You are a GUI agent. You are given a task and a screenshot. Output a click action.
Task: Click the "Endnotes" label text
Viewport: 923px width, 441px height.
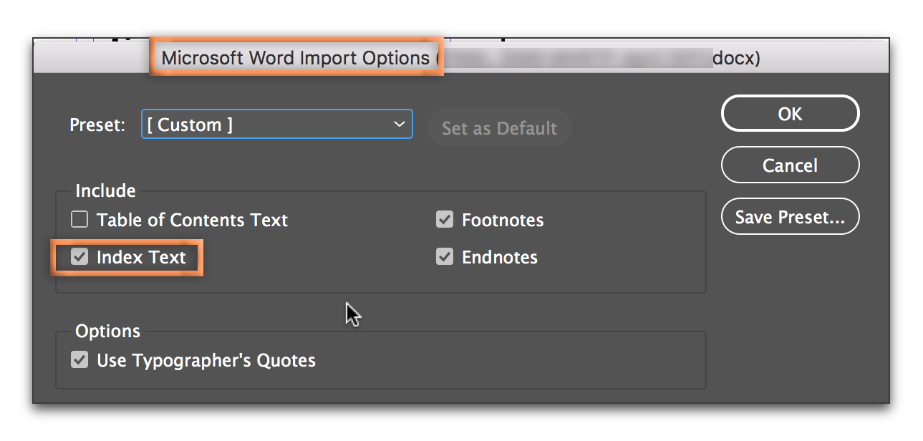pos(500,257)
